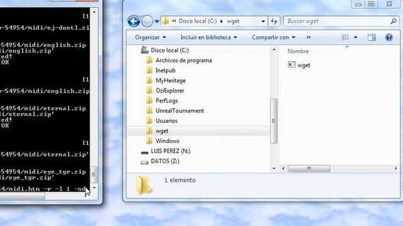This screenshot has width=403, height=226.
Task: Open recent locations dropdown next to forward arrow
Action: (157, 21)
